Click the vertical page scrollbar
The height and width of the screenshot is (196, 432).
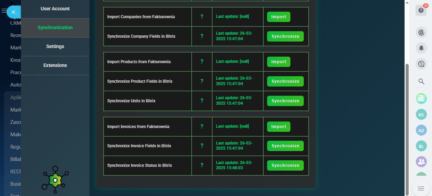407,127
